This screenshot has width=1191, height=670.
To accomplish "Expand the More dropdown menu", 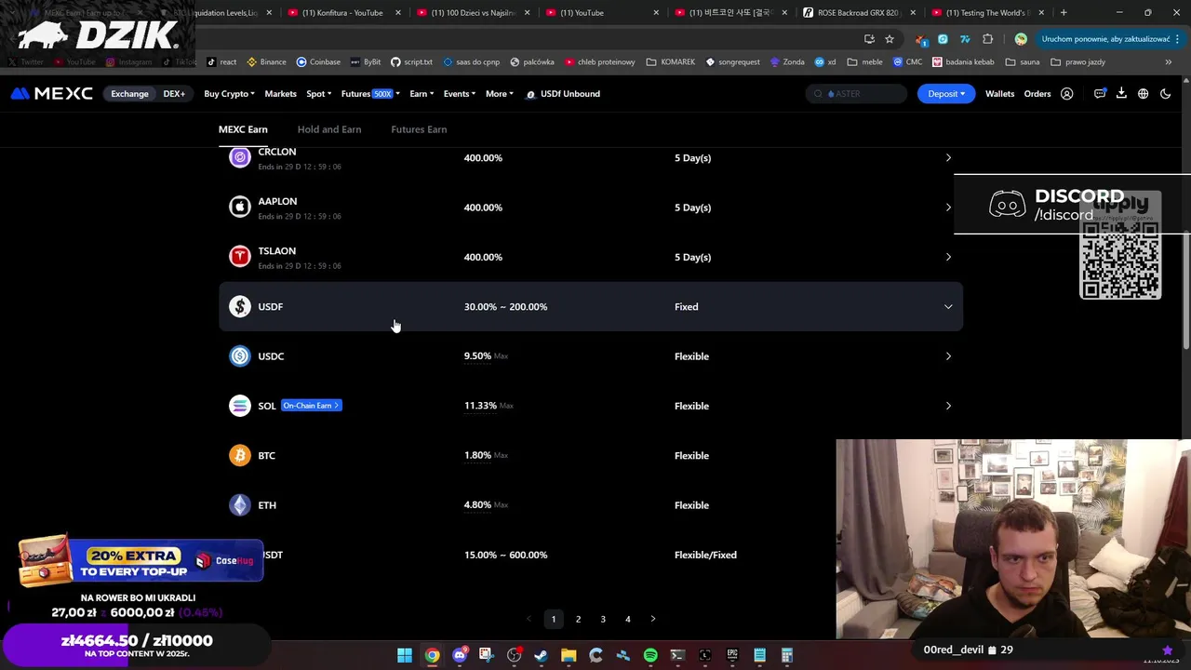I will (500, 94).
